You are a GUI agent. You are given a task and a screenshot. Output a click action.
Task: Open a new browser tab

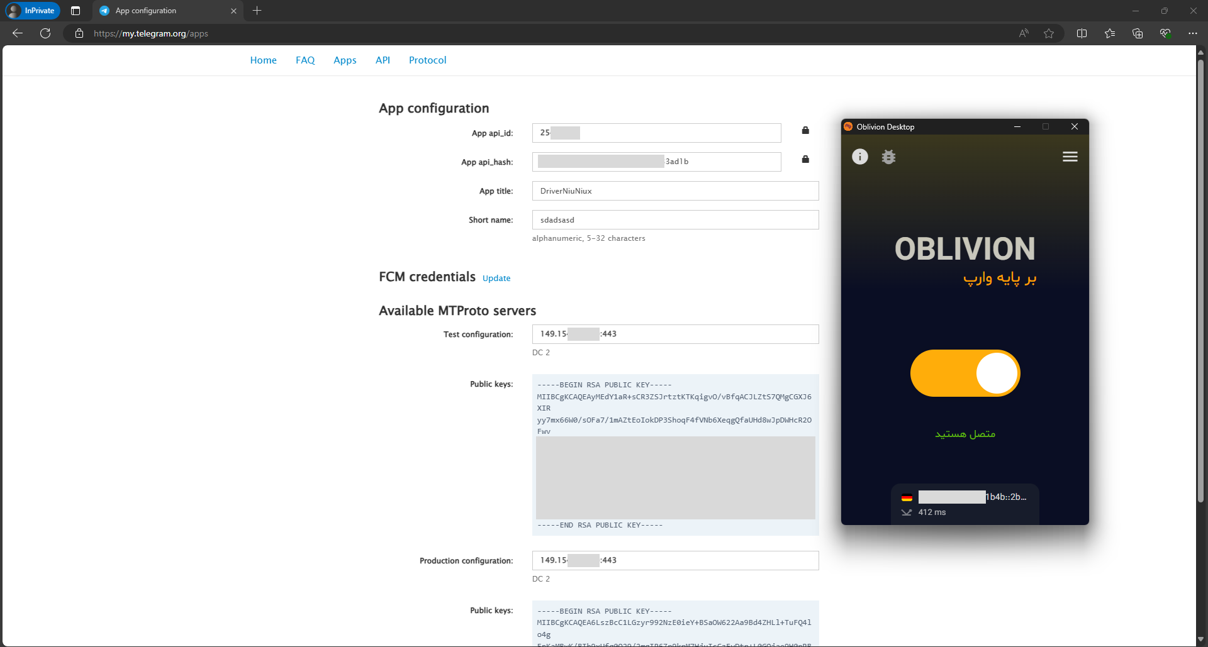[x=257, y=11]
